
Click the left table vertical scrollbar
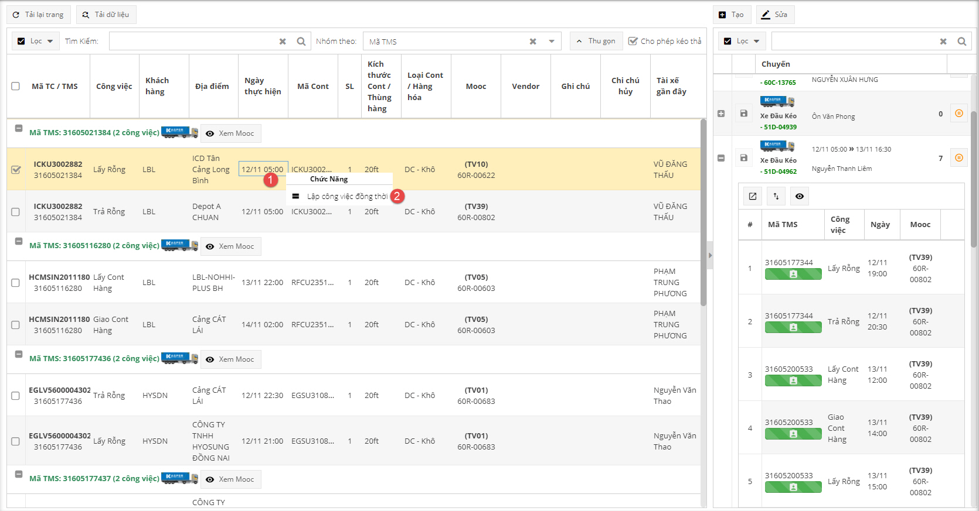click(x=703, y=211)
